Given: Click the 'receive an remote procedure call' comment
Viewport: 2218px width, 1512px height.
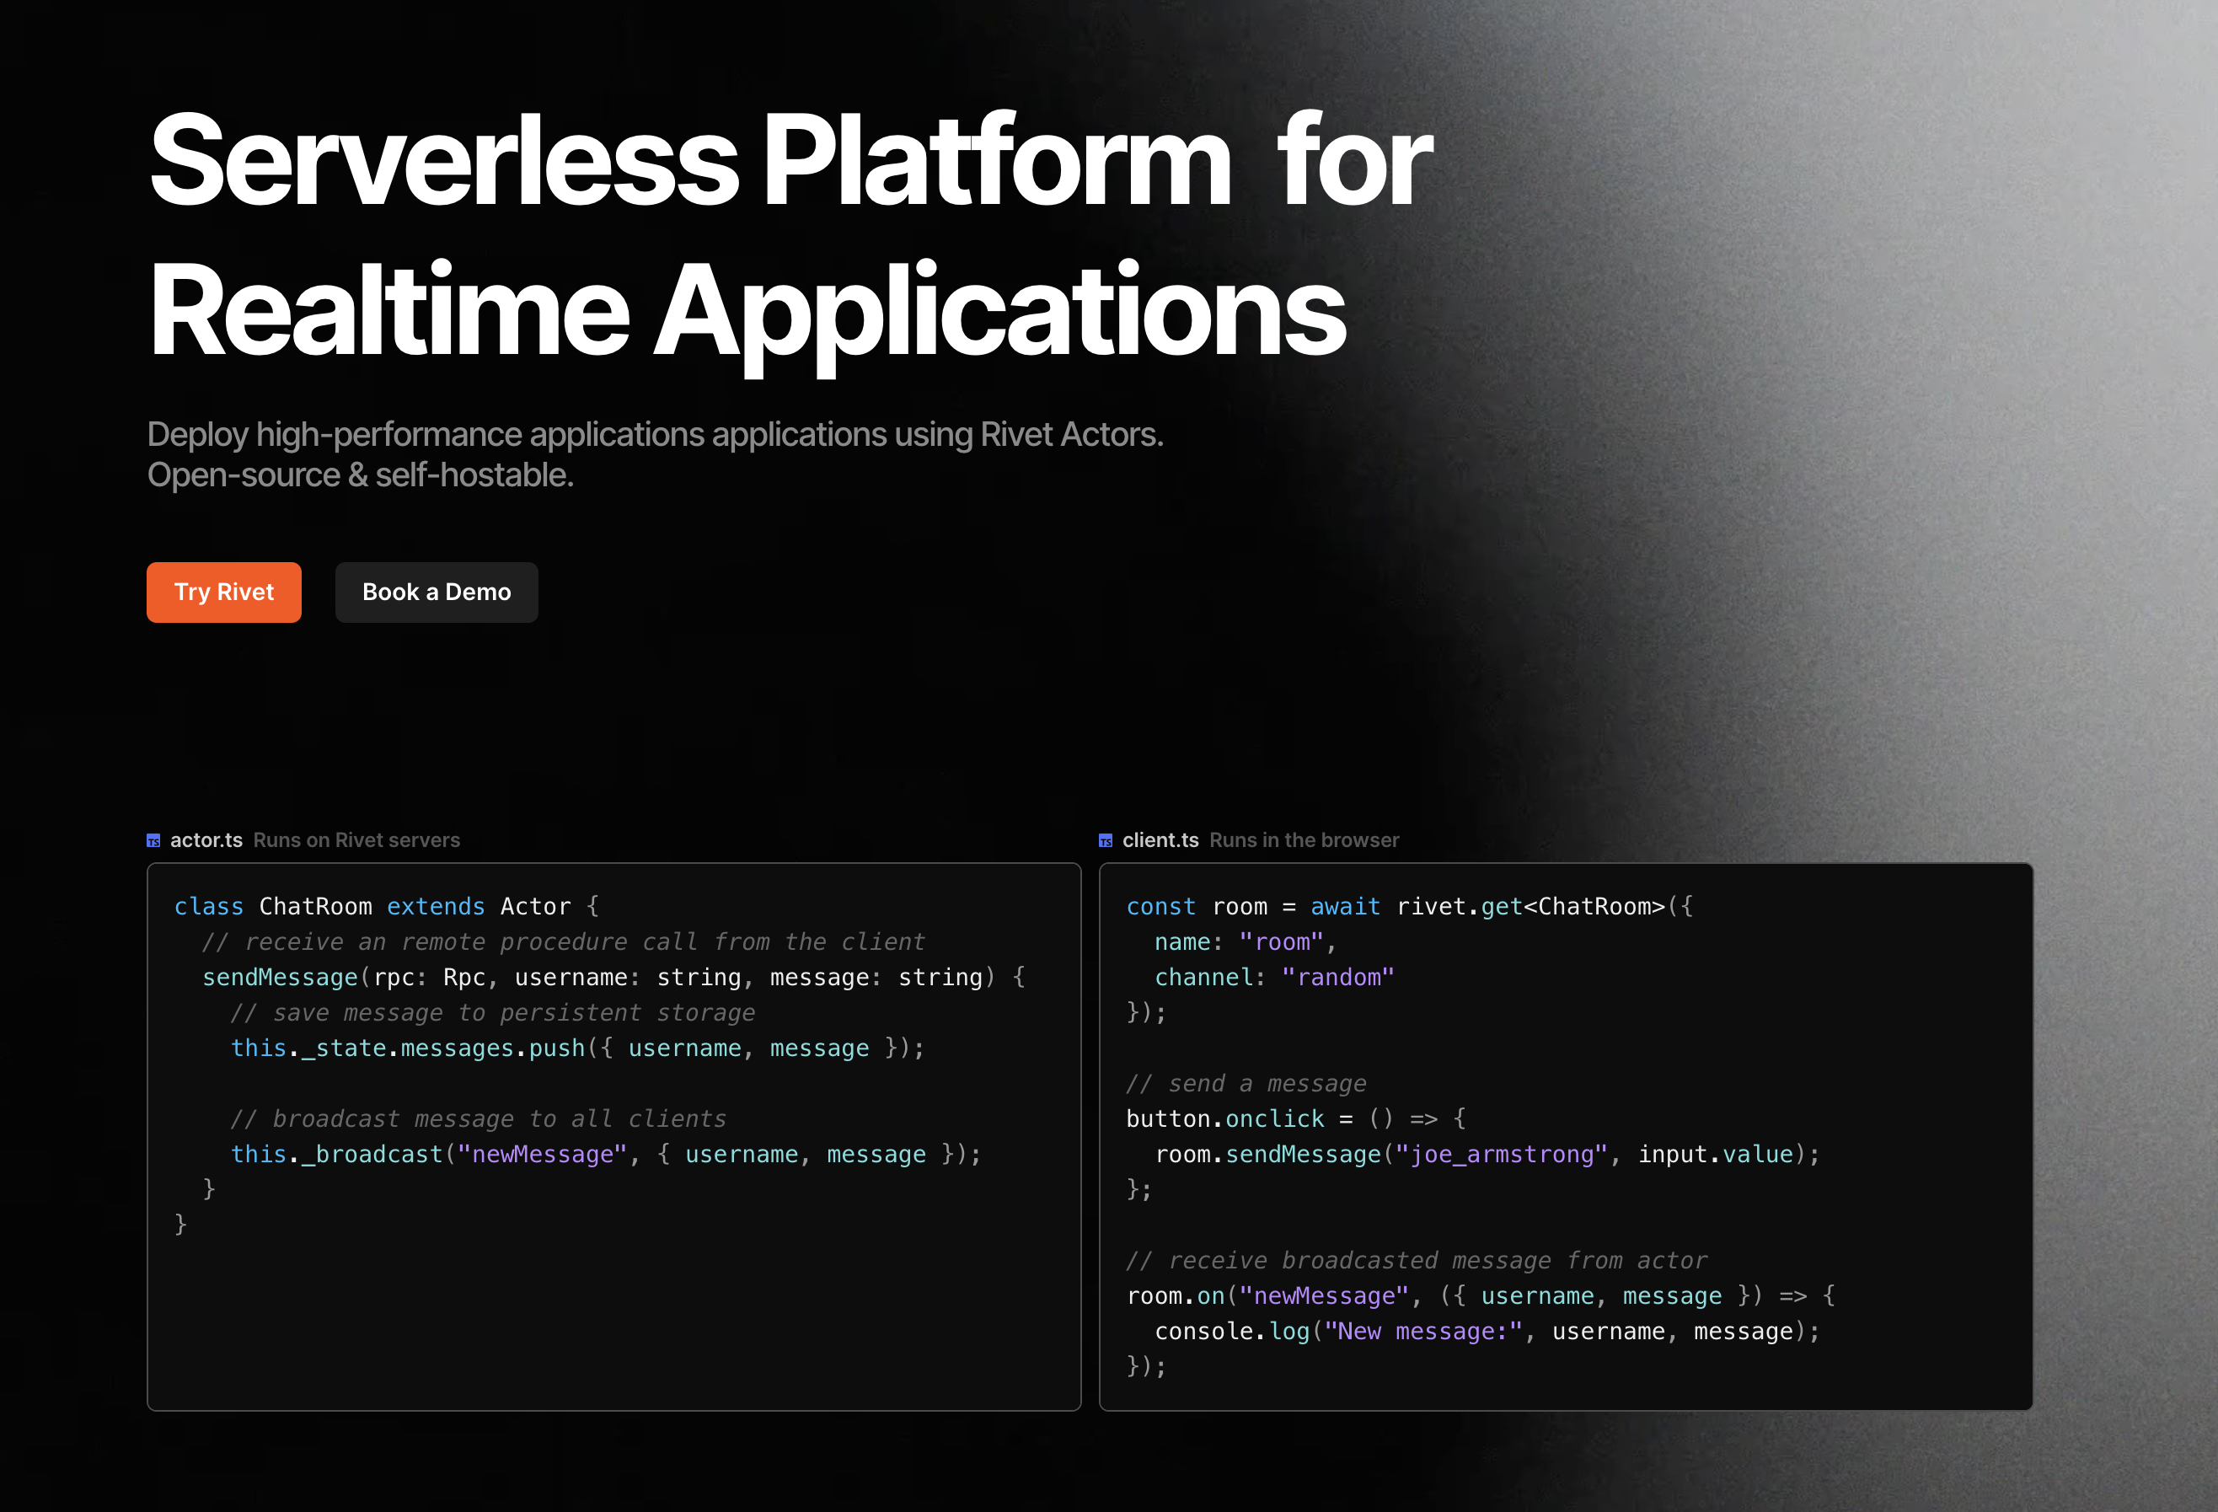Looking at the screenshot, I should click(563, 942).
